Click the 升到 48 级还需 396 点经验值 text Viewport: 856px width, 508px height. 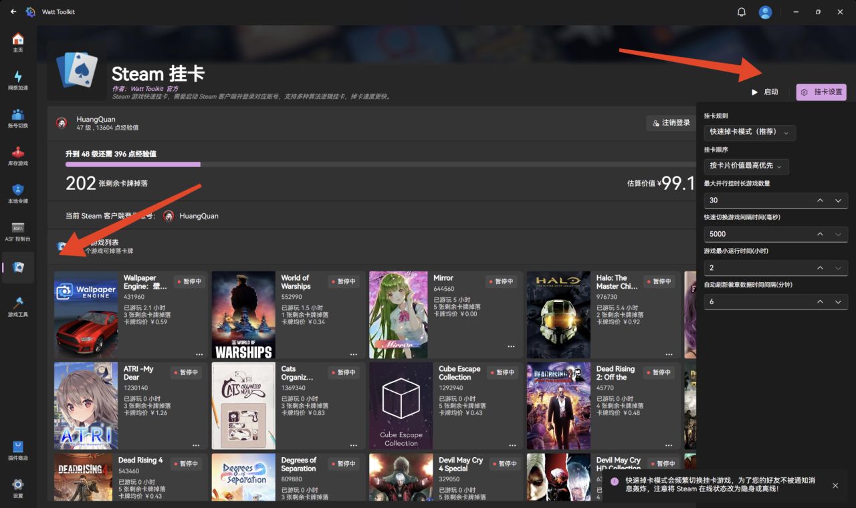click(111, 154)
